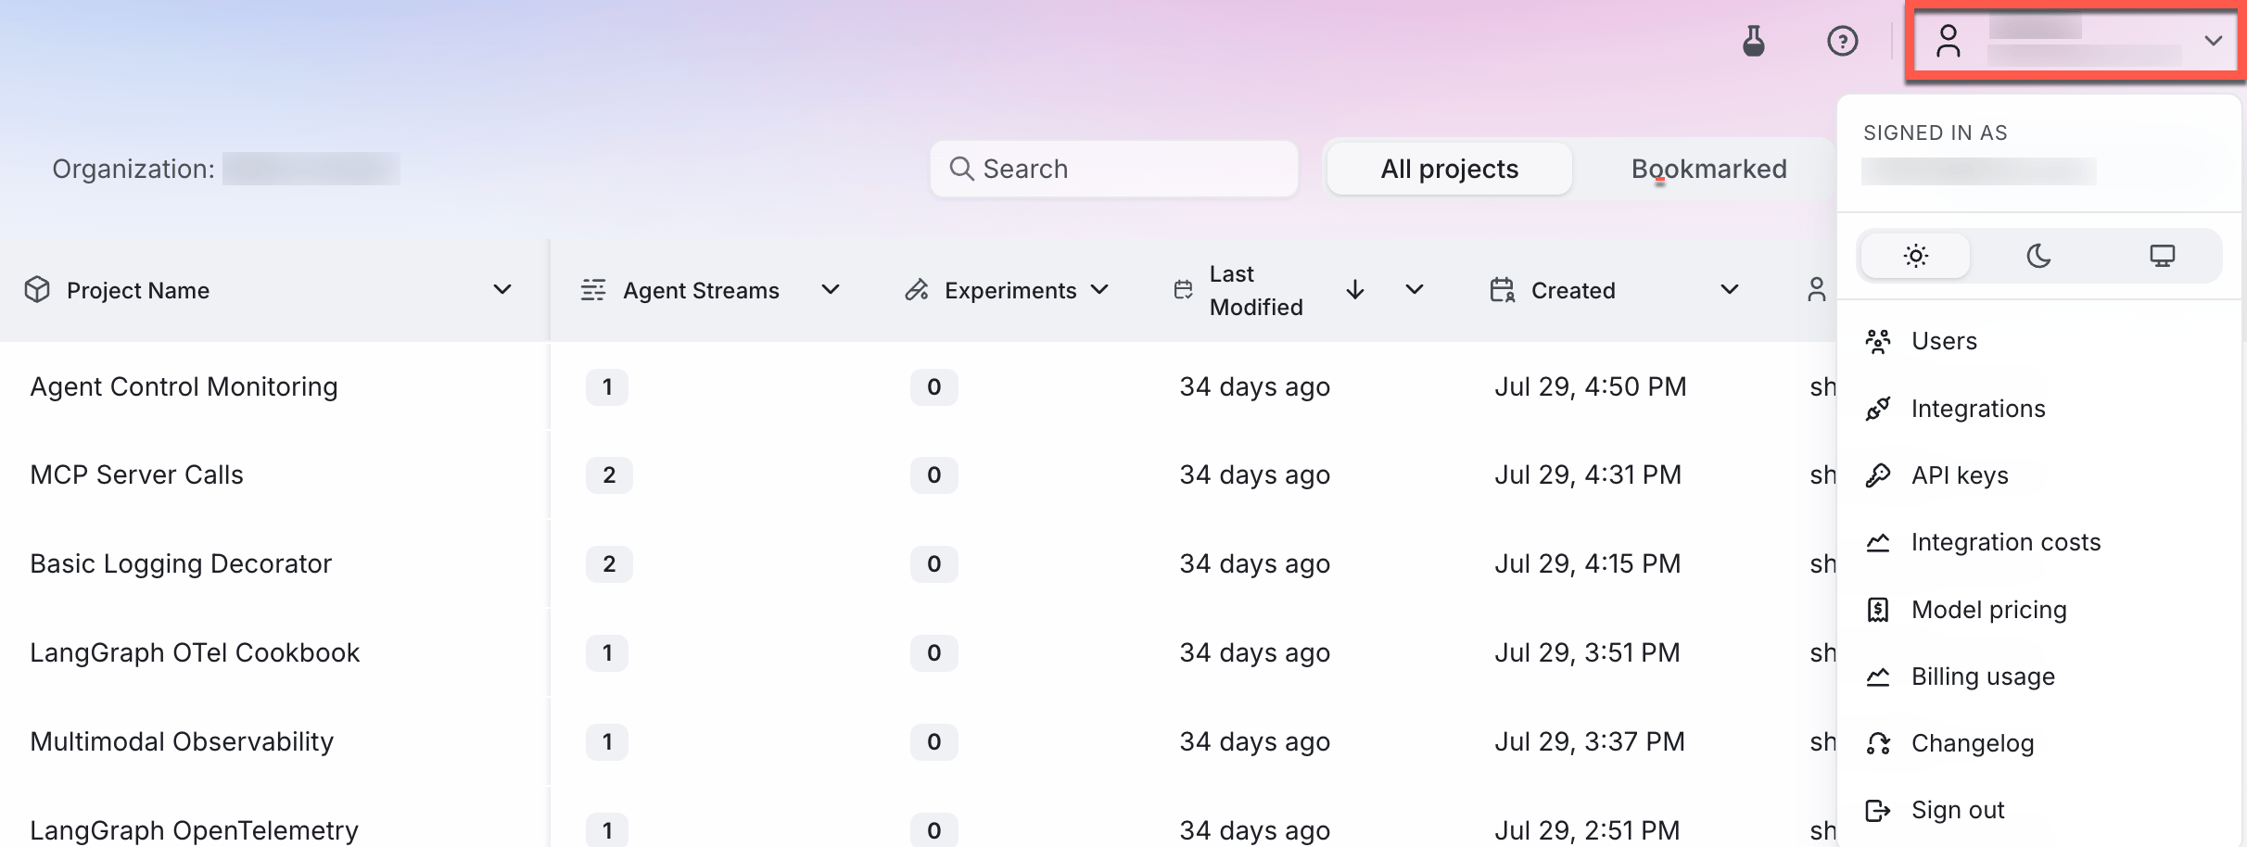Open the experiments flask icon in header
2247x847 pixels.
tap(1753, 41)
